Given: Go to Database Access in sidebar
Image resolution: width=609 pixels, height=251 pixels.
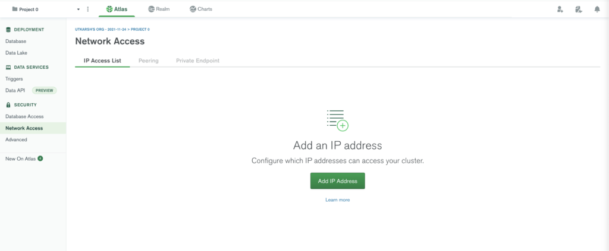Looking at the screenshot, I should 24,116.
